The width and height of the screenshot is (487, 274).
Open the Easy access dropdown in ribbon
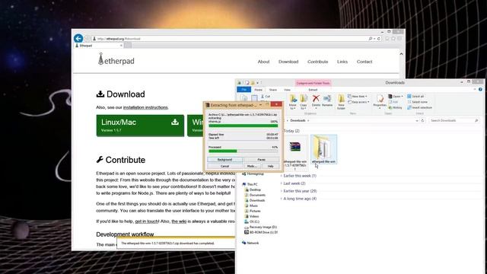click(358, 102)
